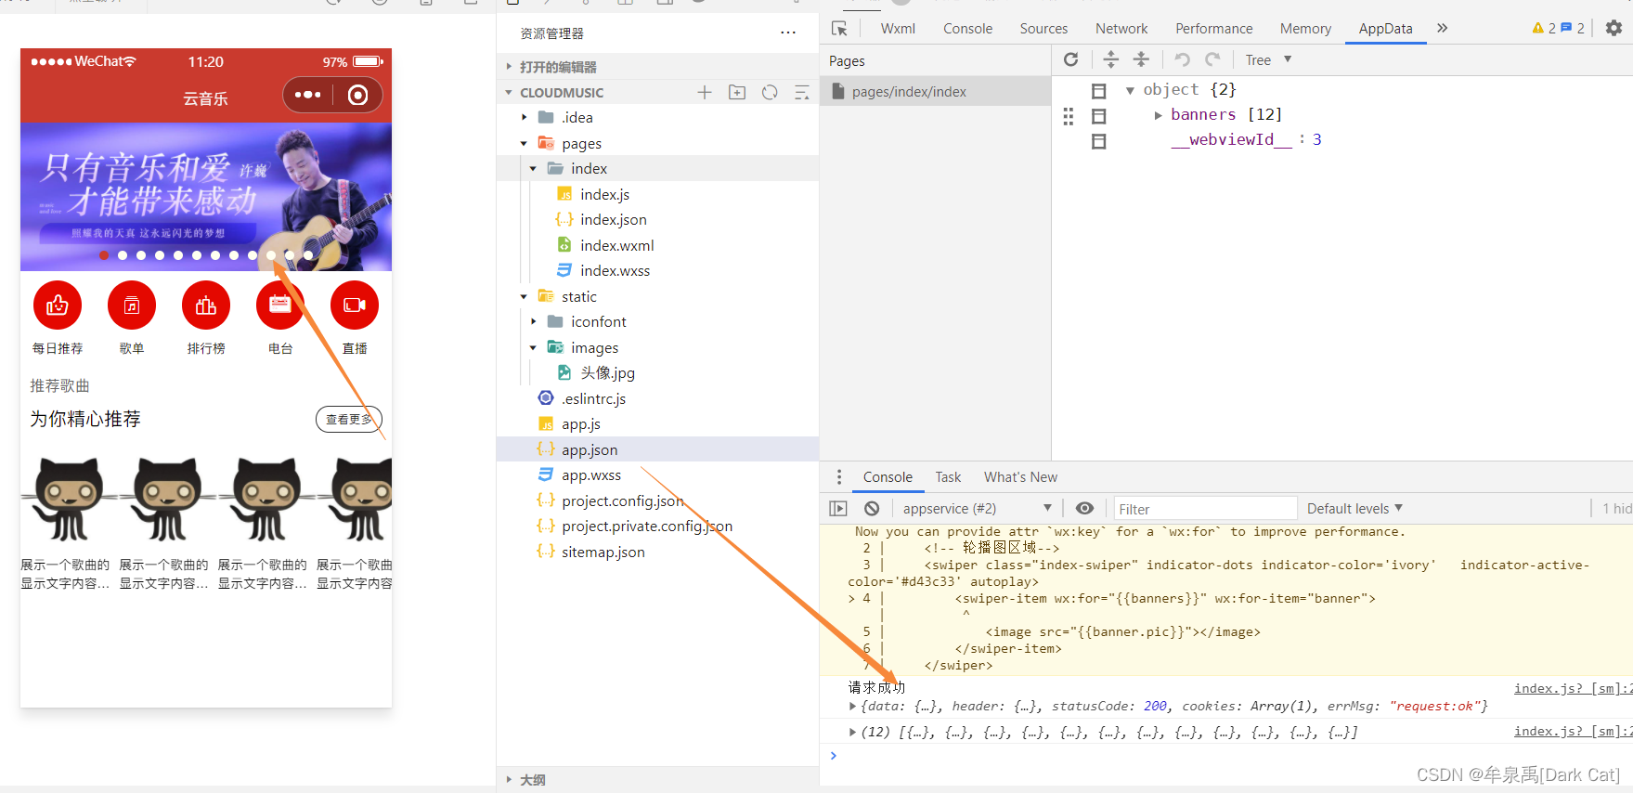Create new file in CLOUDMUSIC explorer

coord(705,92)
